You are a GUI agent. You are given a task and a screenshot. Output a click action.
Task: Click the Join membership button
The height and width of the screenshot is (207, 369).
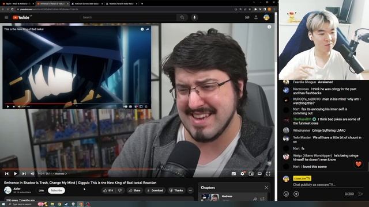click(x=41, y=190)
